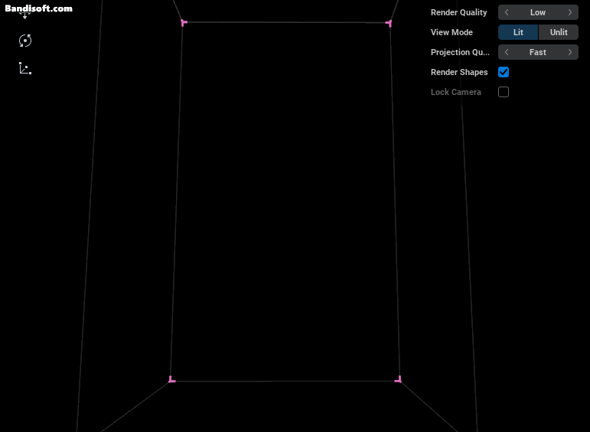This screenshot has width=590, height=432.
Task: Click the Lock Camera label
Action: coord(455,92)
